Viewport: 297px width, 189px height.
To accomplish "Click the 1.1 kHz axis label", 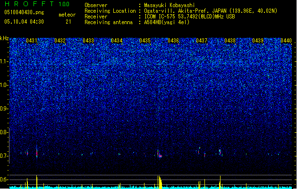I will (x=4, y=61).
